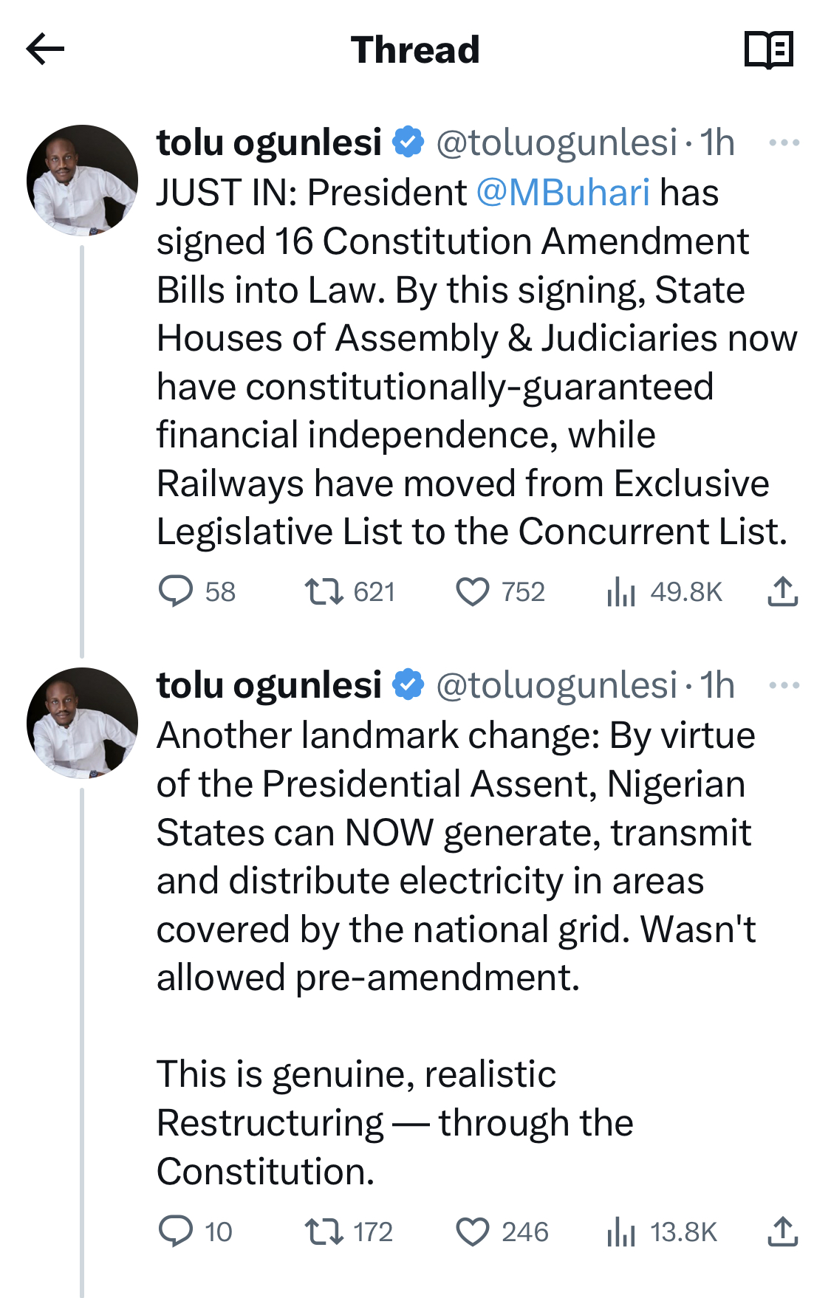The height and width of the screenshot is (1298, 831).
Task: Like the first tweet with 752 likes
Action: 473,591
